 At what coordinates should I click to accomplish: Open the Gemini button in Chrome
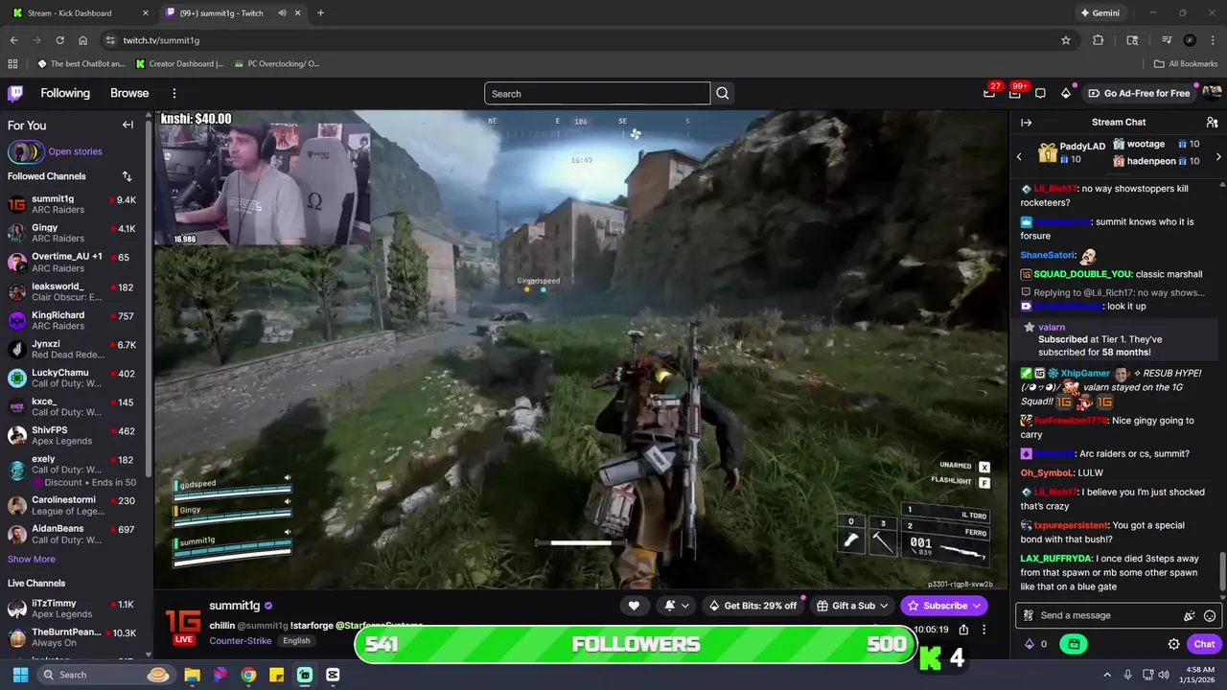click(1100, 13)
